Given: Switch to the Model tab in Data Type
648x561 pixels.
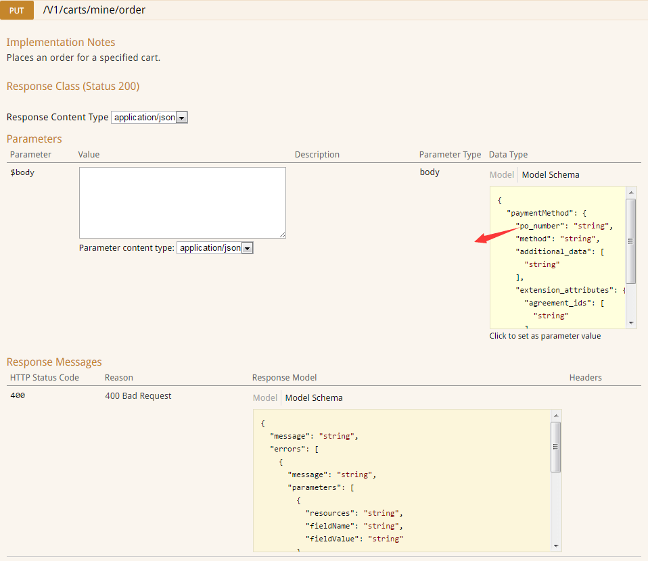Looking at the screenshot, I should click(501, 174).
